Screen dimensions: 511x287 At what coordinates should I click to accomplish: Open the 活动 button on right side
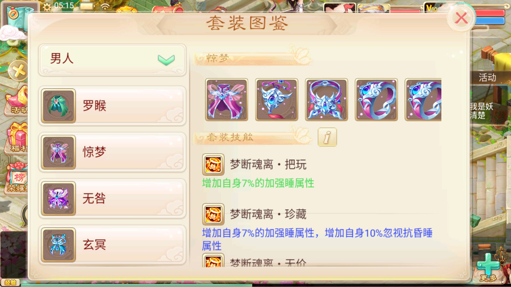(488, 77)
